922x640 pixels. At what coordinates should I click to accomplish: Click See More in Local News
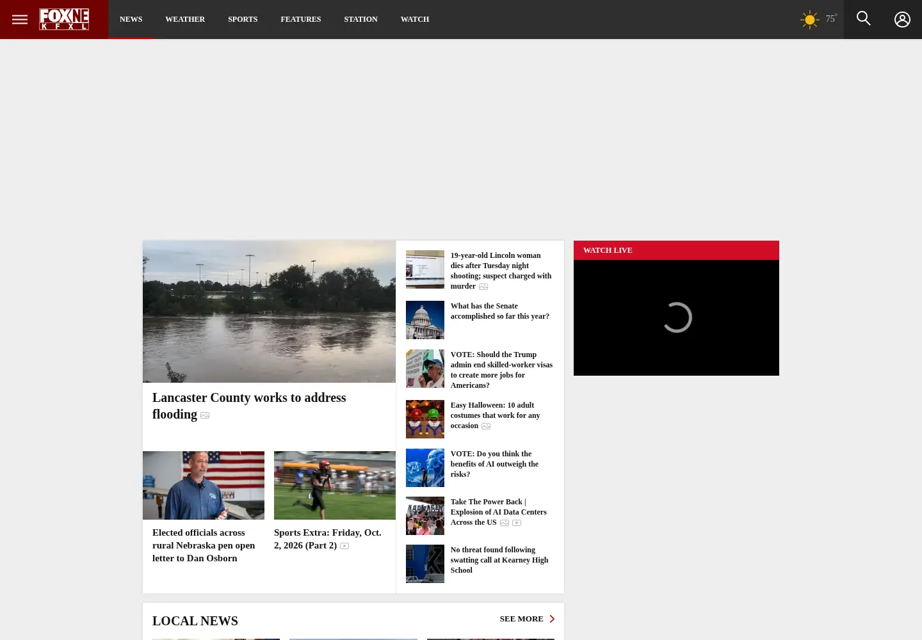pyautogui.click(x=521, y=619)
